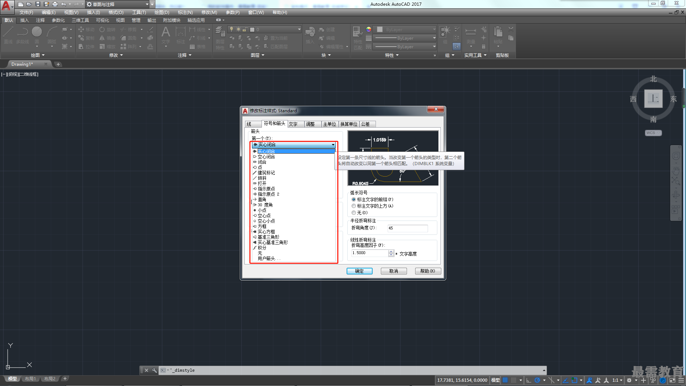Click the Plot printer icon
The width and height of the screenshot is (686, 386).
[55, 4]
